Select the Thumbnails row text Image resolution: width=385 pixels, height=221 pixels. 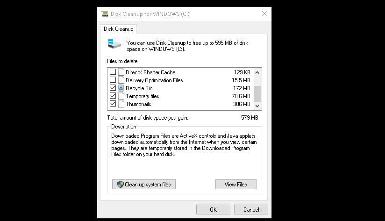tap(138, 104)
